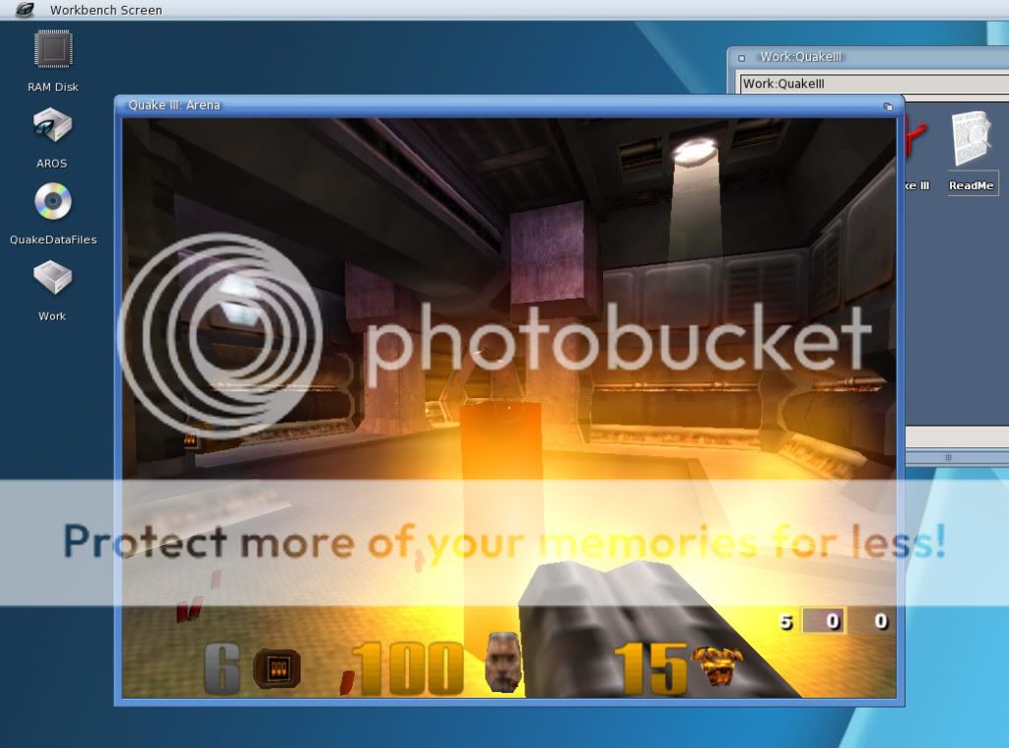Viewport: 1009px width, 748px height.
Task: Click the health value 100 in HUD
Action: click(x=408, y=668)
